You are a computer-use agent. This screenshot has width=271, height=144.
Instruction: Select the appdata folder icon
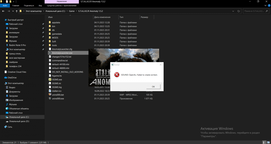pyautogui.click(x=50, y=23)
